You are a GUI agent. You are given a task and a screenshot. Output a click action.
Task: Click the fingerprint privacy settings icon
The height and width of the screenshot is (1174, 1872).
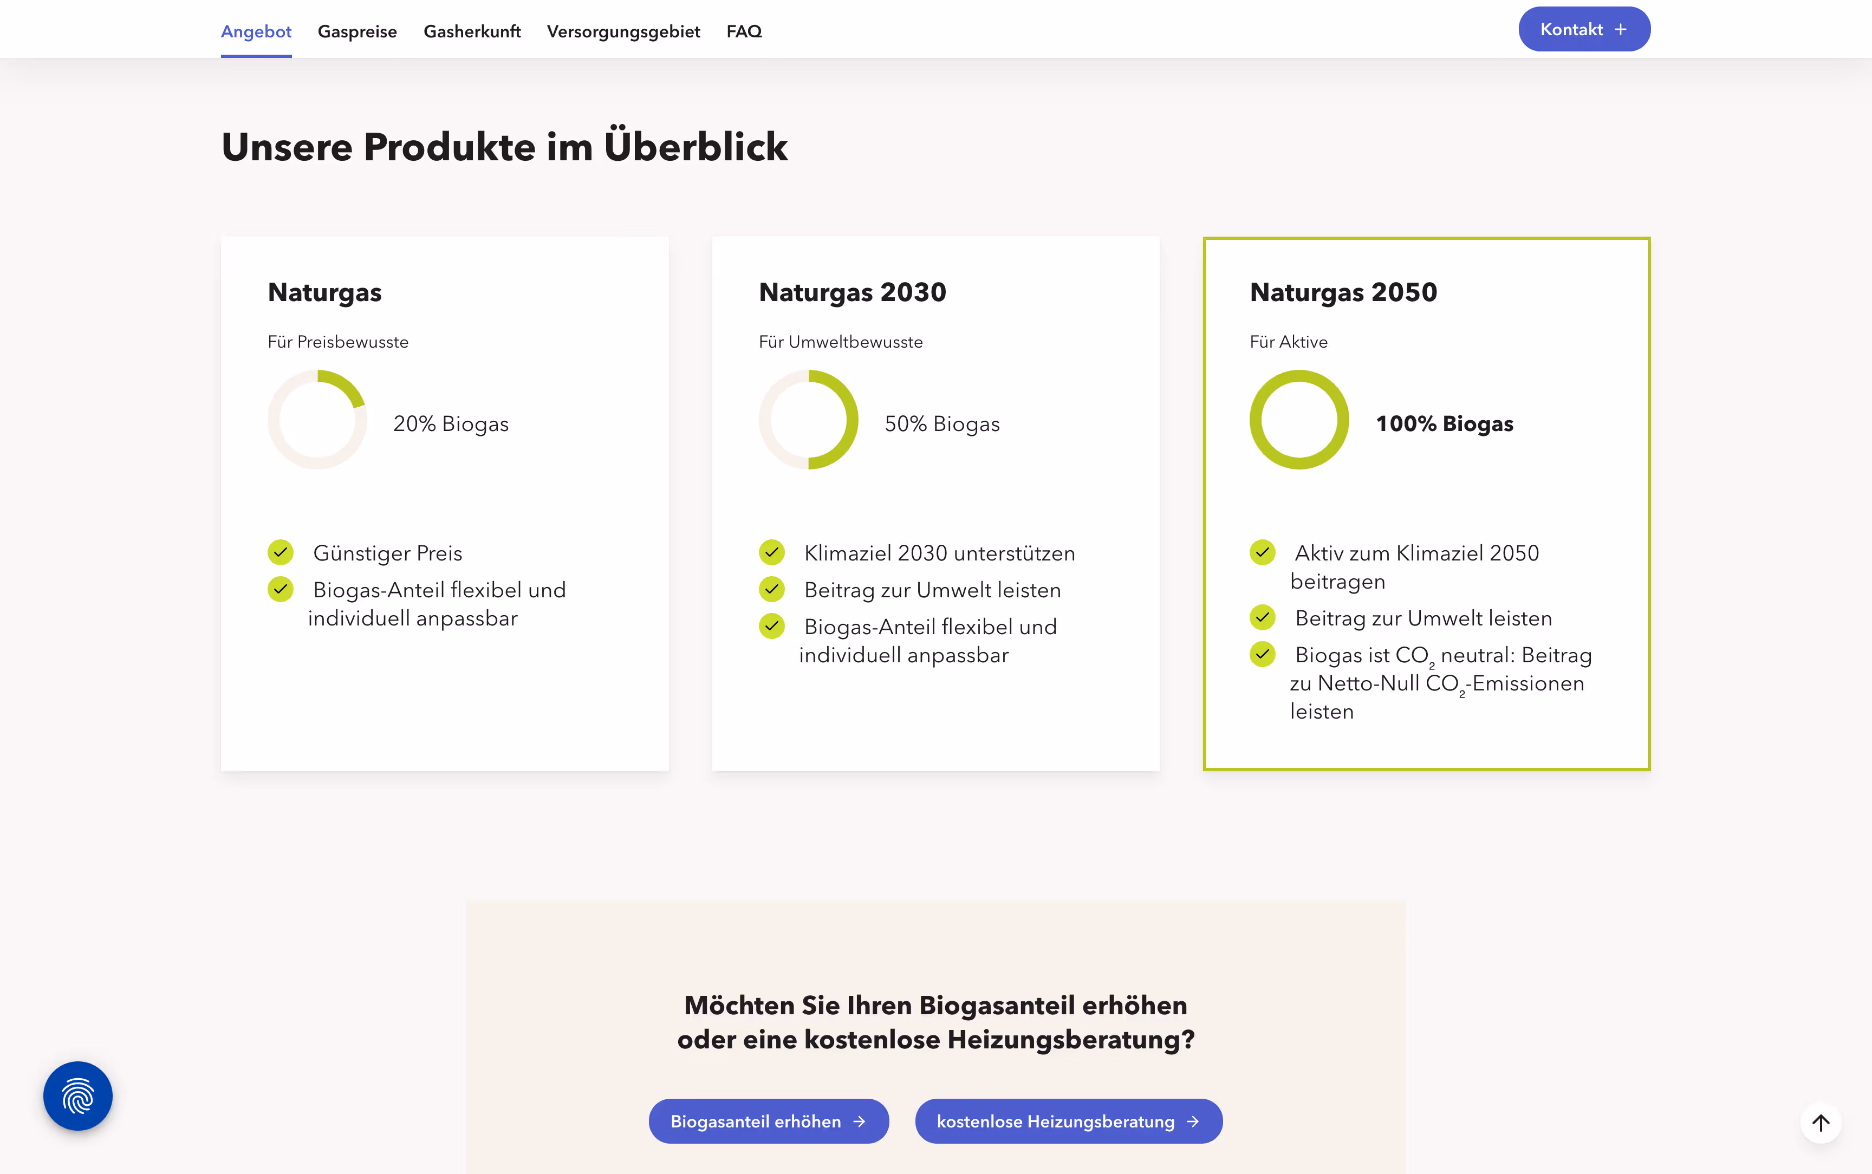coord(77,1095)
